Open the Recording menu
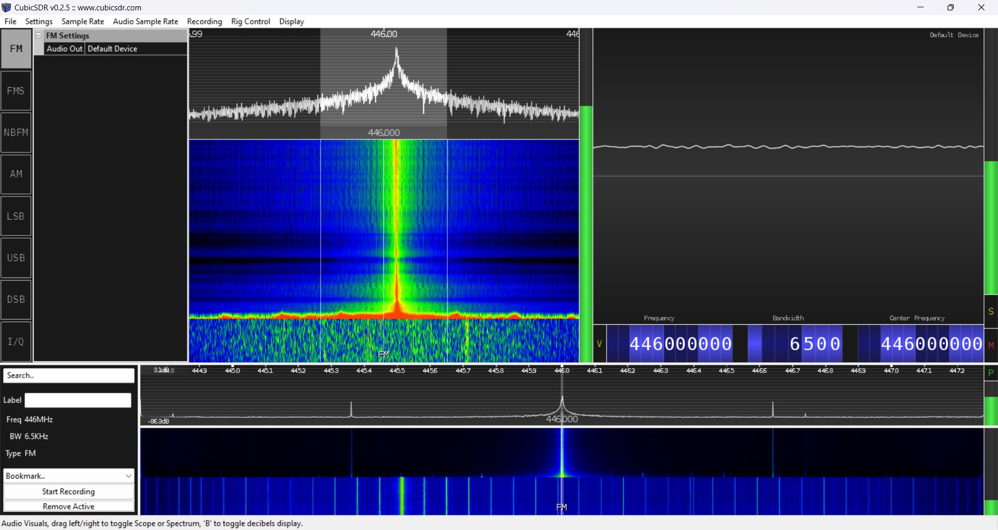Image resolution: width=998 pixels, height=530 pixels. pyautogui.click(x=204, y=21)
